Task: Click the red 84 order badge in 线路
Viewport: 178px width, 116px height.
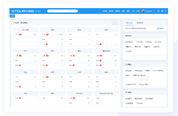Action: [x=47, y=35]
